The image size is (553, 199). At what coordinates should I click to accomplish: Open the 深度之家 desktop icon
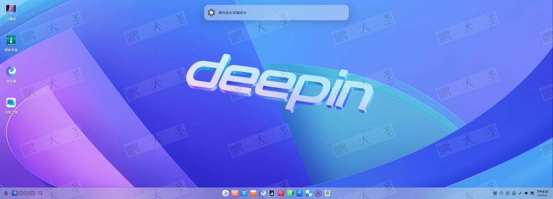click(11, 106)
